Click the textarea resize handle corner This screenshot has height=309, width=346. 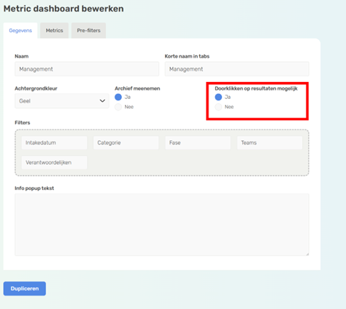[x=308, y=254]
